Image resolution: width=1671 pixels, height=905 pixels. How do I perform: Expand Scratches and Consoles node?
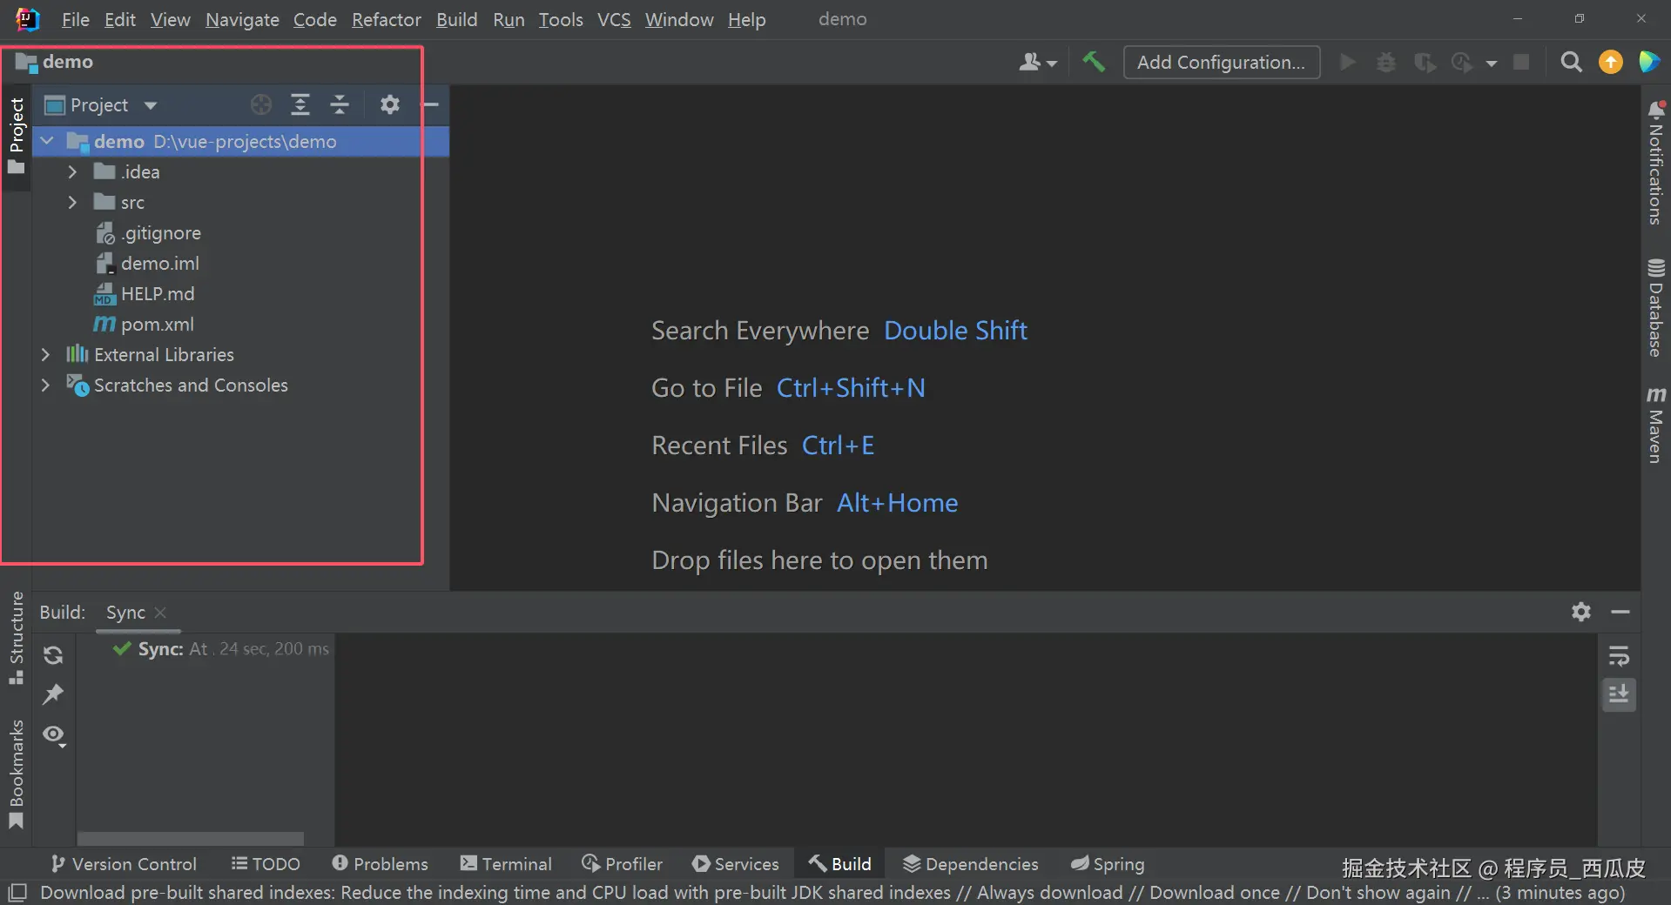point(46,385)
